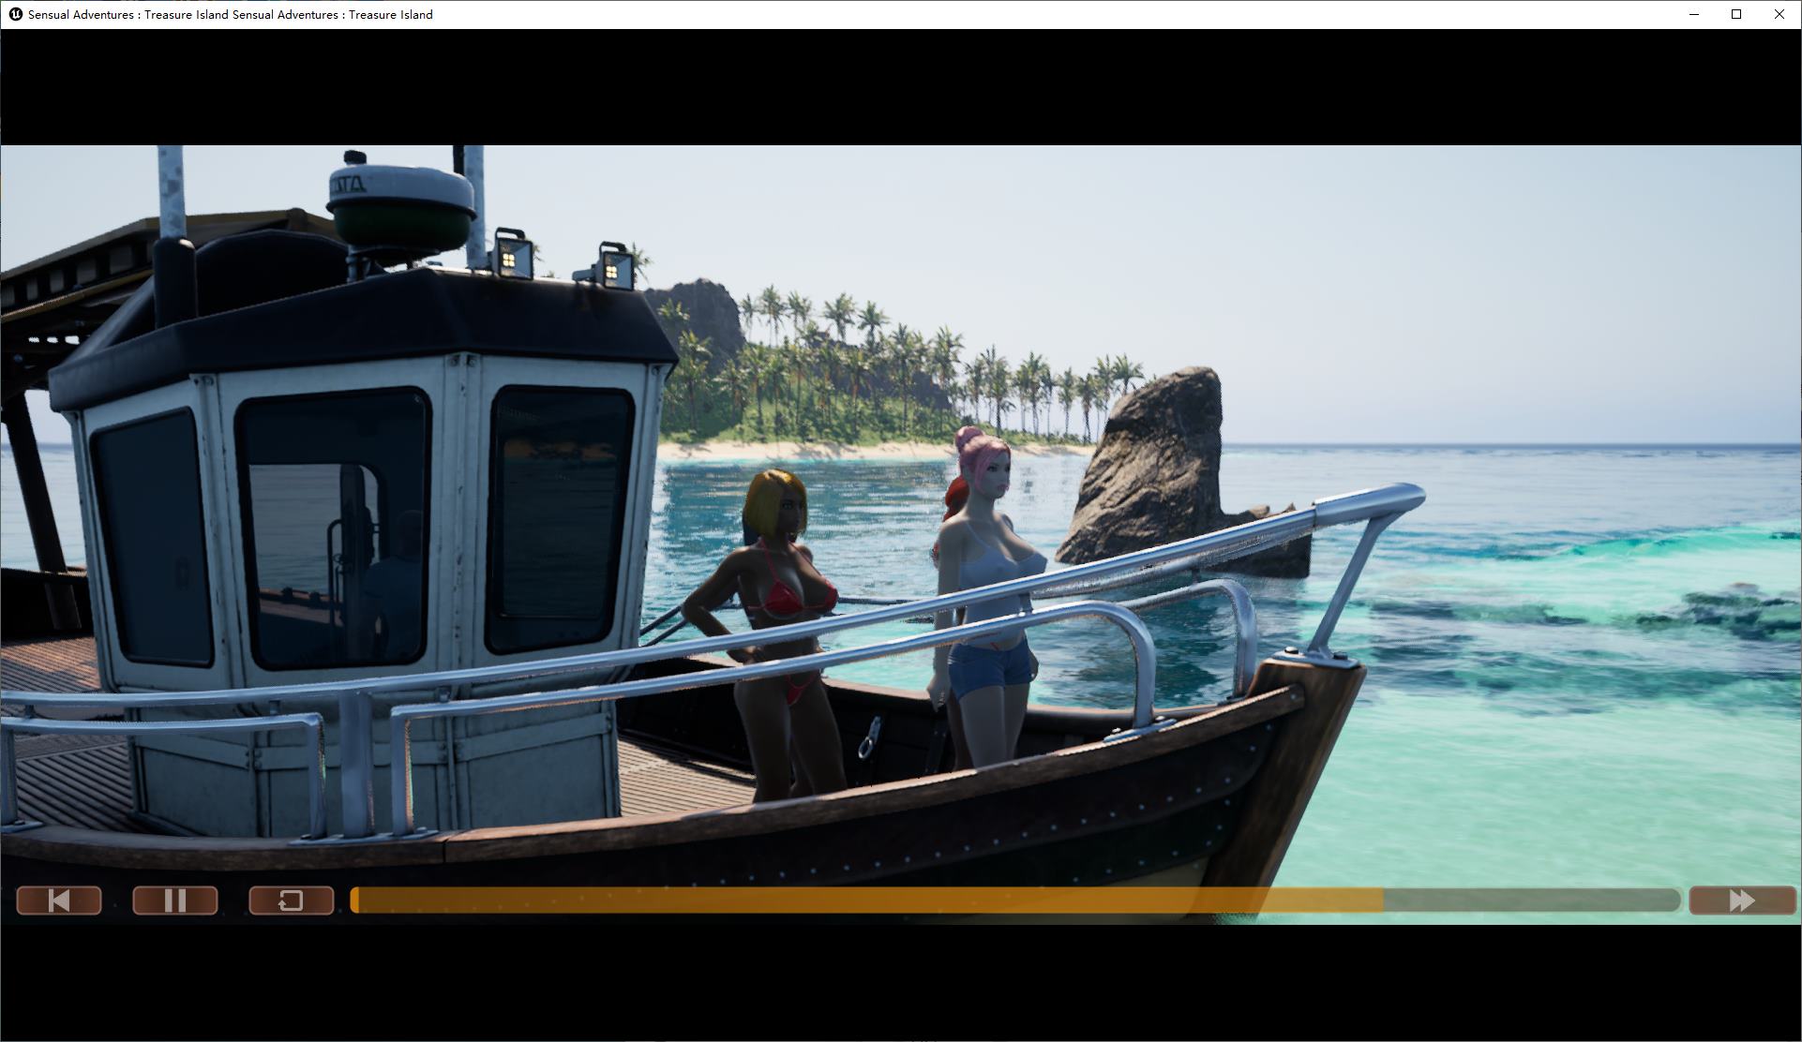Toggle loop replay button
This screenshot has width=1802, height=1042.
pos(291,901)
